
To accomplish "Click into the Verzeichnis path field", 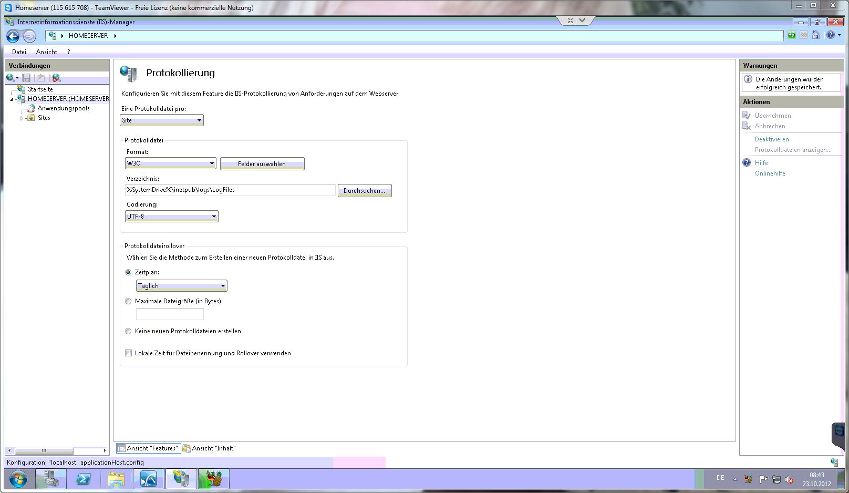I will (x=229, y=190).
